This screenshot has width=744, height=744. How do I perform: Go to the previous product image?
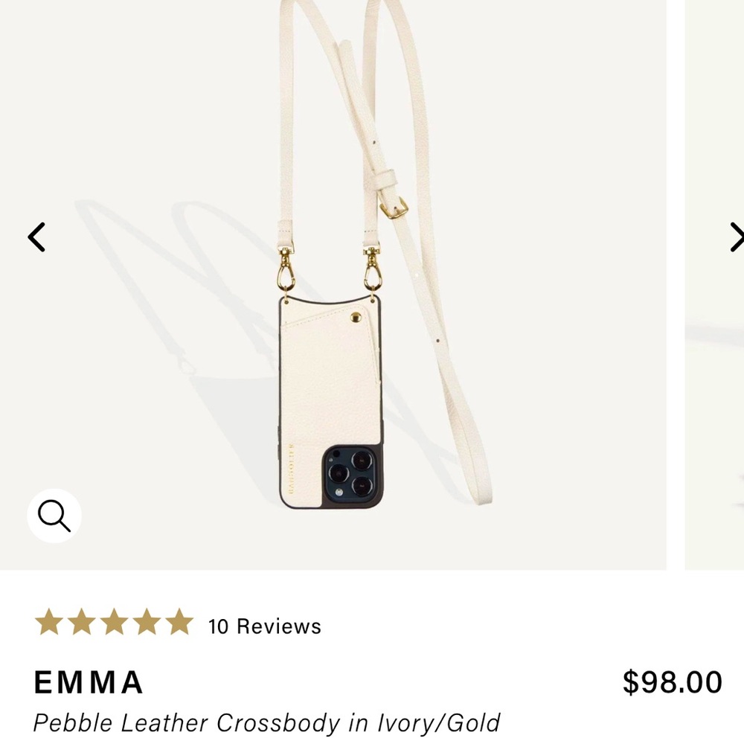[x=36, y=237]
